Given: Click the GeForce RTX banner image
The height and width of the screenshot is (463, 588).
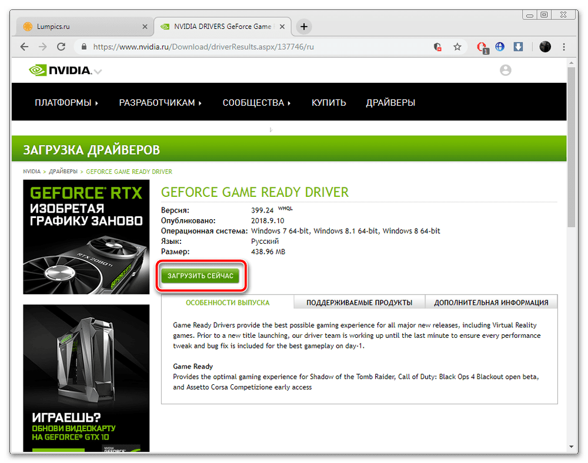Looking at the screenshot, I should point(86,237).
